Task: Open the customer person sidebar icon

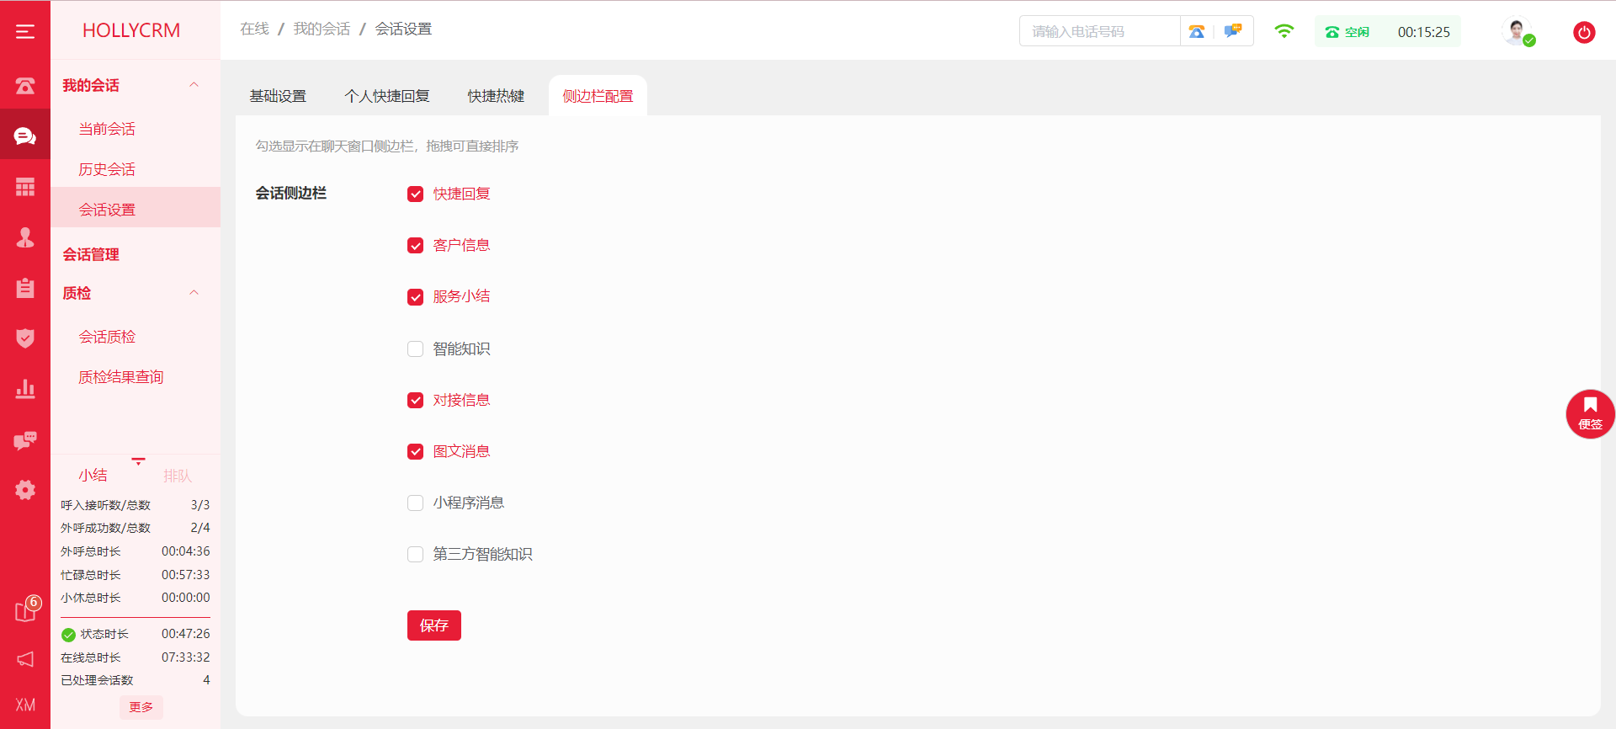Action: coord(25,237)
